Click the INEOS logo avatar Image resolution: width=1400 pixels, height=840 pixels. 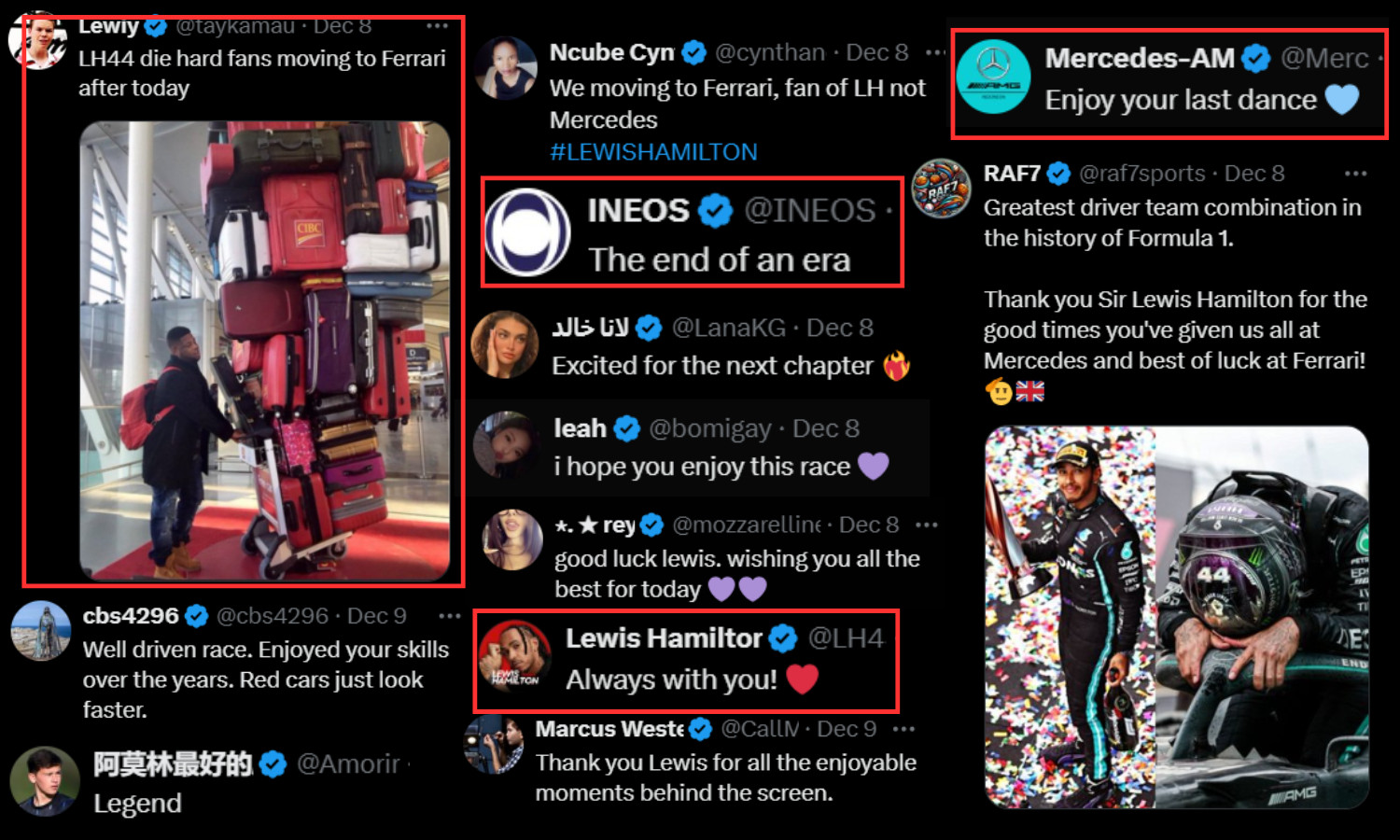[528, 231]
